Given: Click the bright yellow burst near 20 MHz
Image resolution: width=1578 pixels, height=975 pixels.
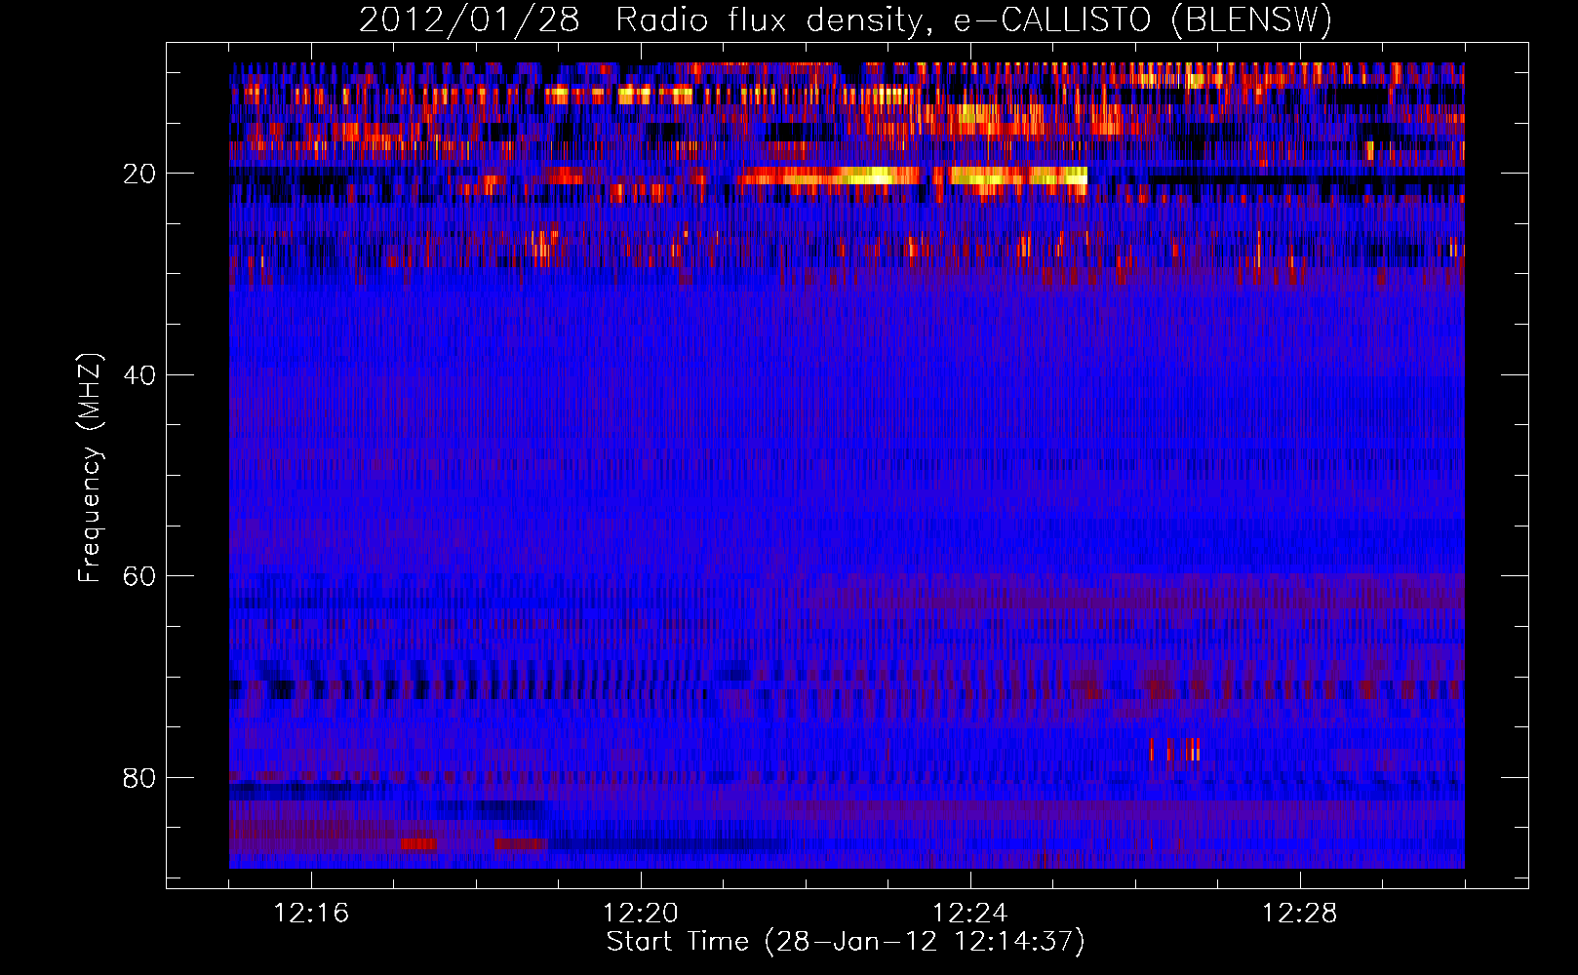Looking at the screenshot, I should [x=912, y=176].
